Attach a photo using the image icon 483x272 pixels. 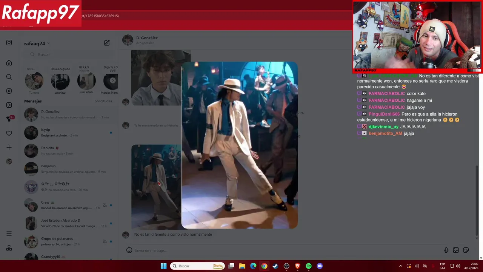(456, 250)
